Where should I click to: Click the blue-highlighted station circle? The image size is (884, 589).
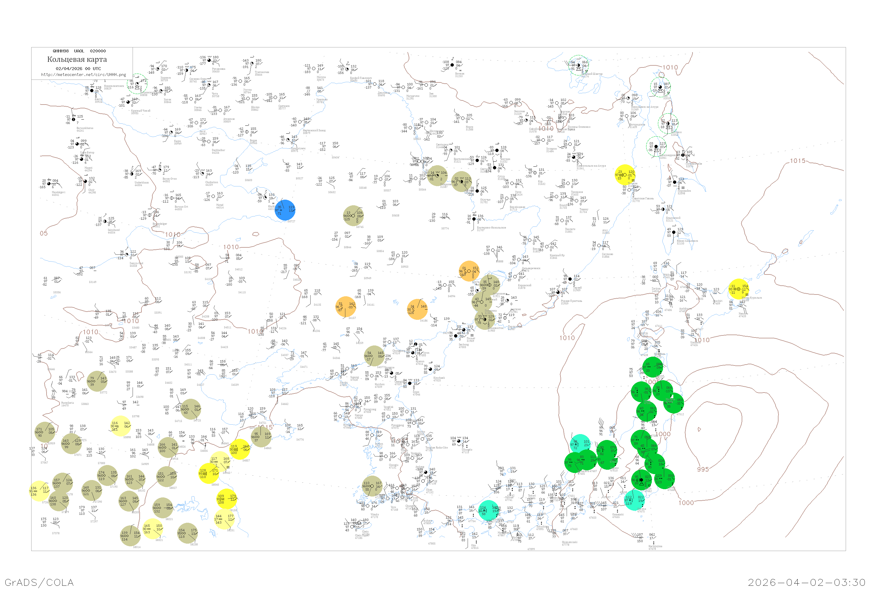coord(285,210)
